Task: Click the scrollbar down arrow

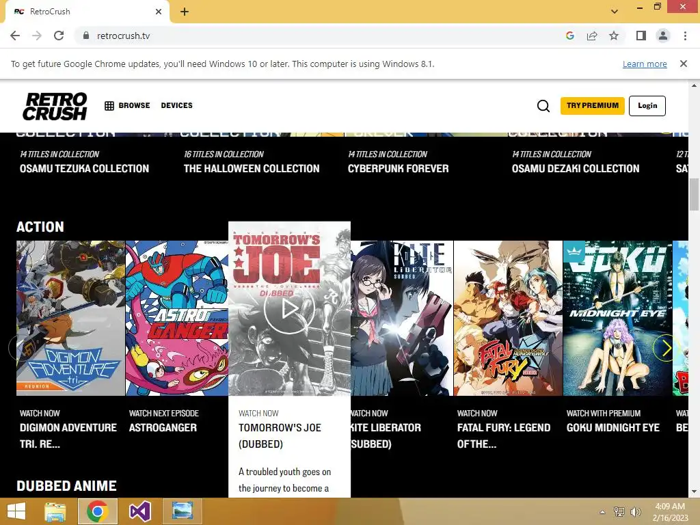Action: tap(694, 492)
